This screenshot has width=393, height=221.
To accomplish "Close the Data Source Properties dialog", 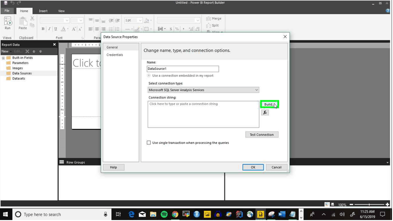I will (x=285, y=37).
